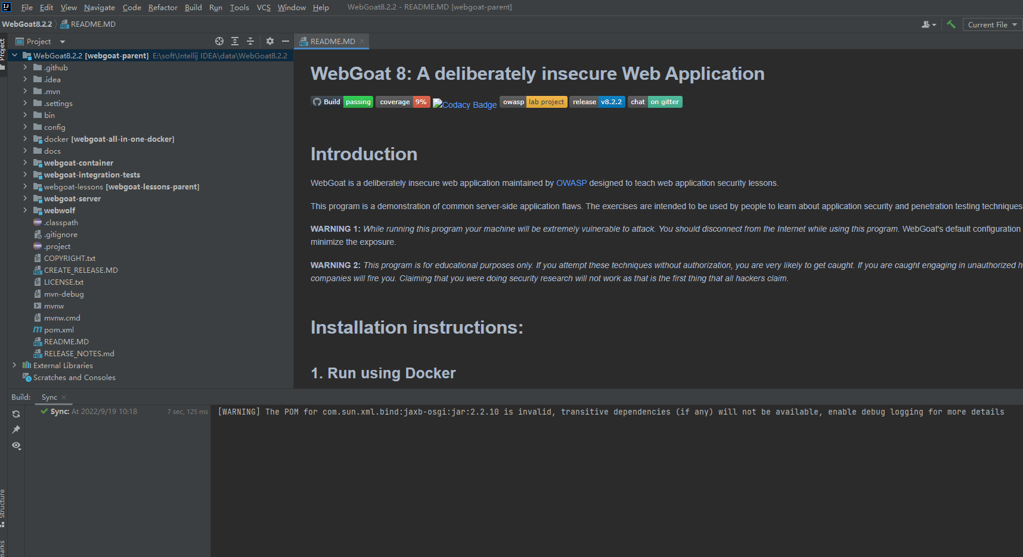The image size is (1023, 557).
Task: Click the release v8.2.2 badge
Action: click(597, 102)
